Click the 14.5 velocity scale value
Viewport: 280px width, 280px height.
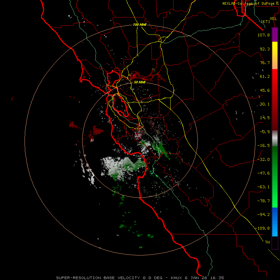[x=265, y=118]
